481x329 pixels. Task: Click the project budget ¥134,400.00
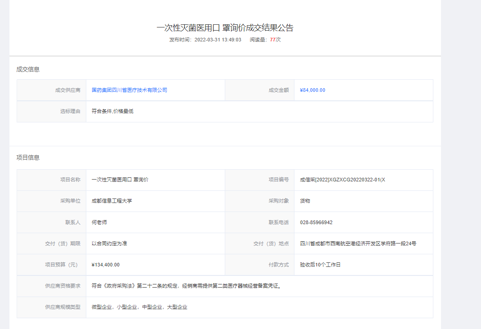tap(105, 265)
